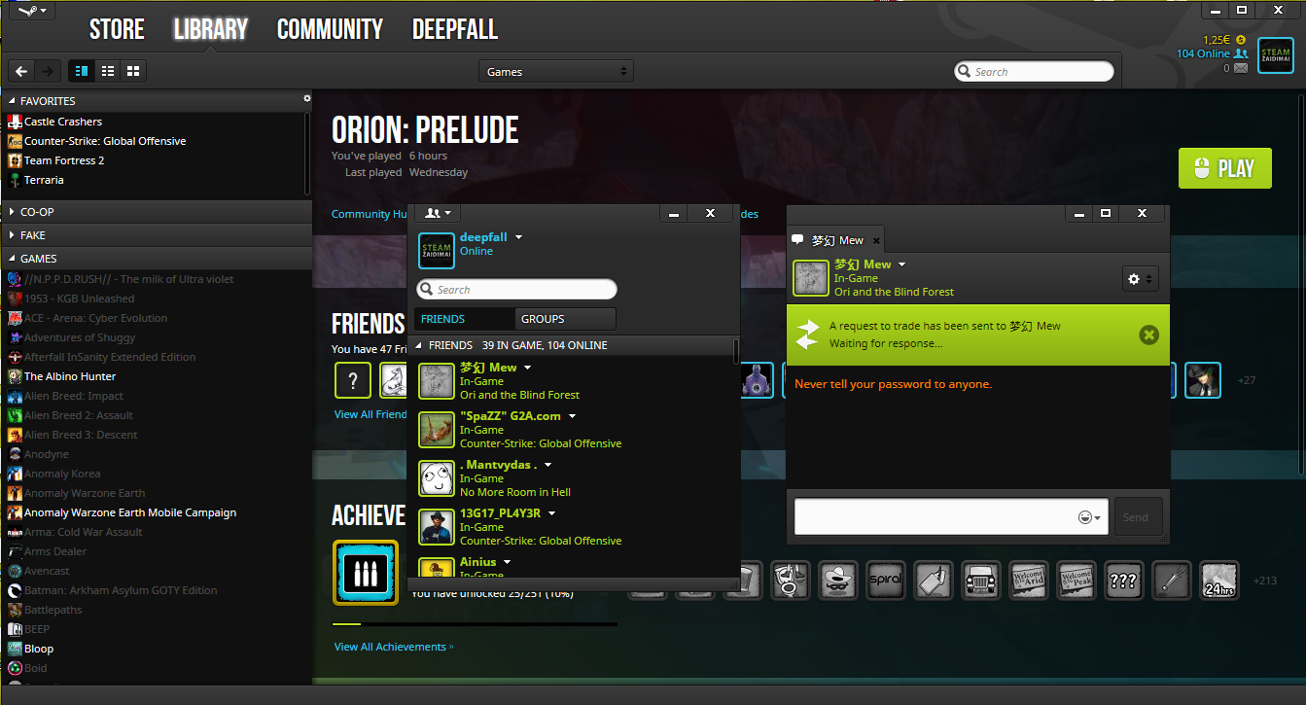Cancel the trade request with X icon
1306x705 pixels.
click(x=1148, y=335)
